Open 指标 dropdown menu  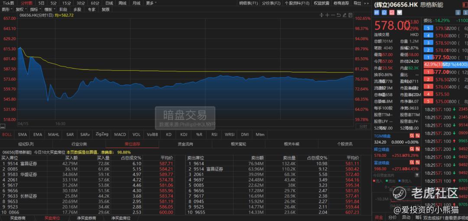pyautogui.click(x=35, y=9)
